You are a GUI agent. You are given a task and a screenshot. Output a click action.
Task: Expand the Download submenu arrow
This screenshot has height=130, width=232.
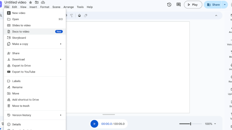(61, 59)
